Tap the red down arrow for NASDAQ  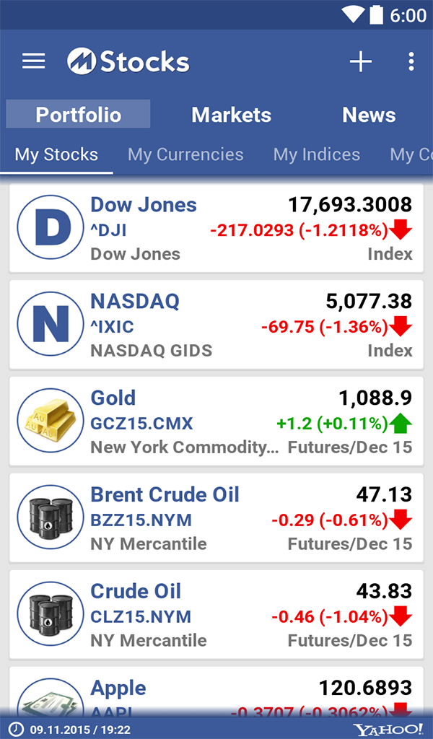pyautogui.click(x=401, y=326)
